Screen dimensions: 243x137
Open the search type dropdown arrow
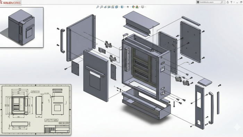coord(224,2)
